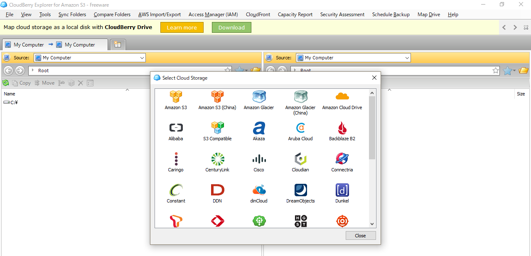Select the C: drive in left pane
Screen dimensions: 531x256
[x=10, y=102]
